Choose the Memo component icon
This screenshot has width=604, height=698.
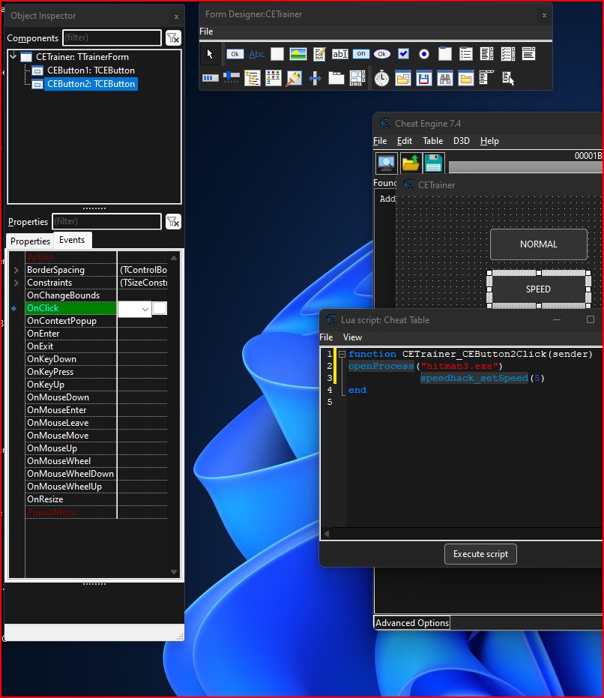click(x=320, y=54)
